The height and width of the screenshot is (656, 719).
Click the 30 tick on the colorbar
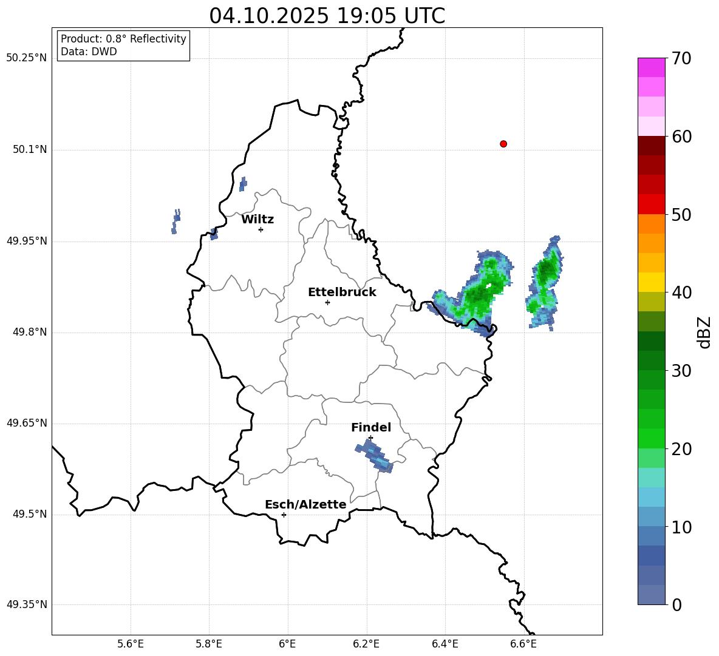tap(681, 371)
